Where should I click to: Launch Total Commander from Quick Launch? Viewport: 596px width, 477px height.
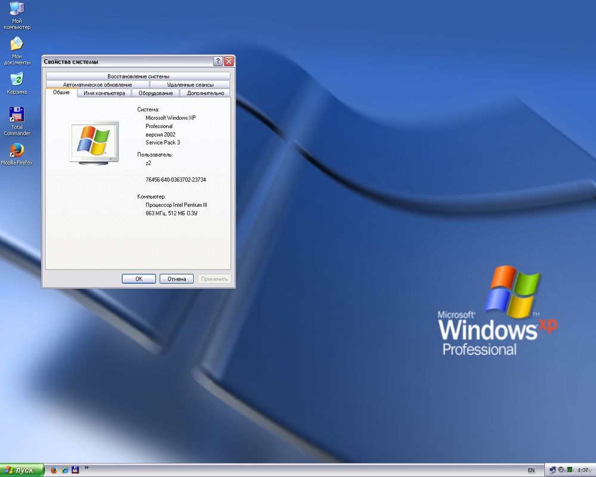pyautogui.click(x=75, y=470)
